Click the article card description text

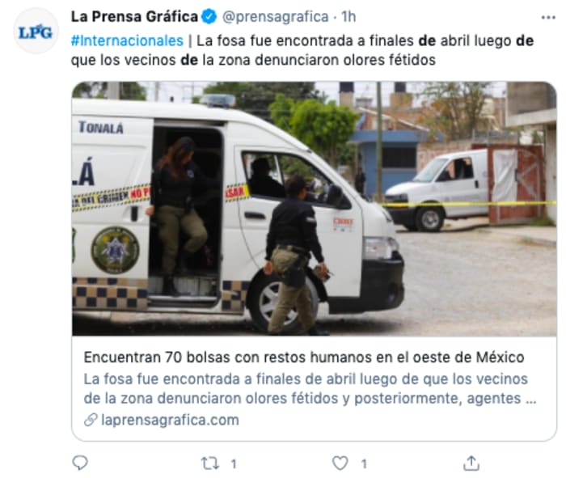point(310,388)
